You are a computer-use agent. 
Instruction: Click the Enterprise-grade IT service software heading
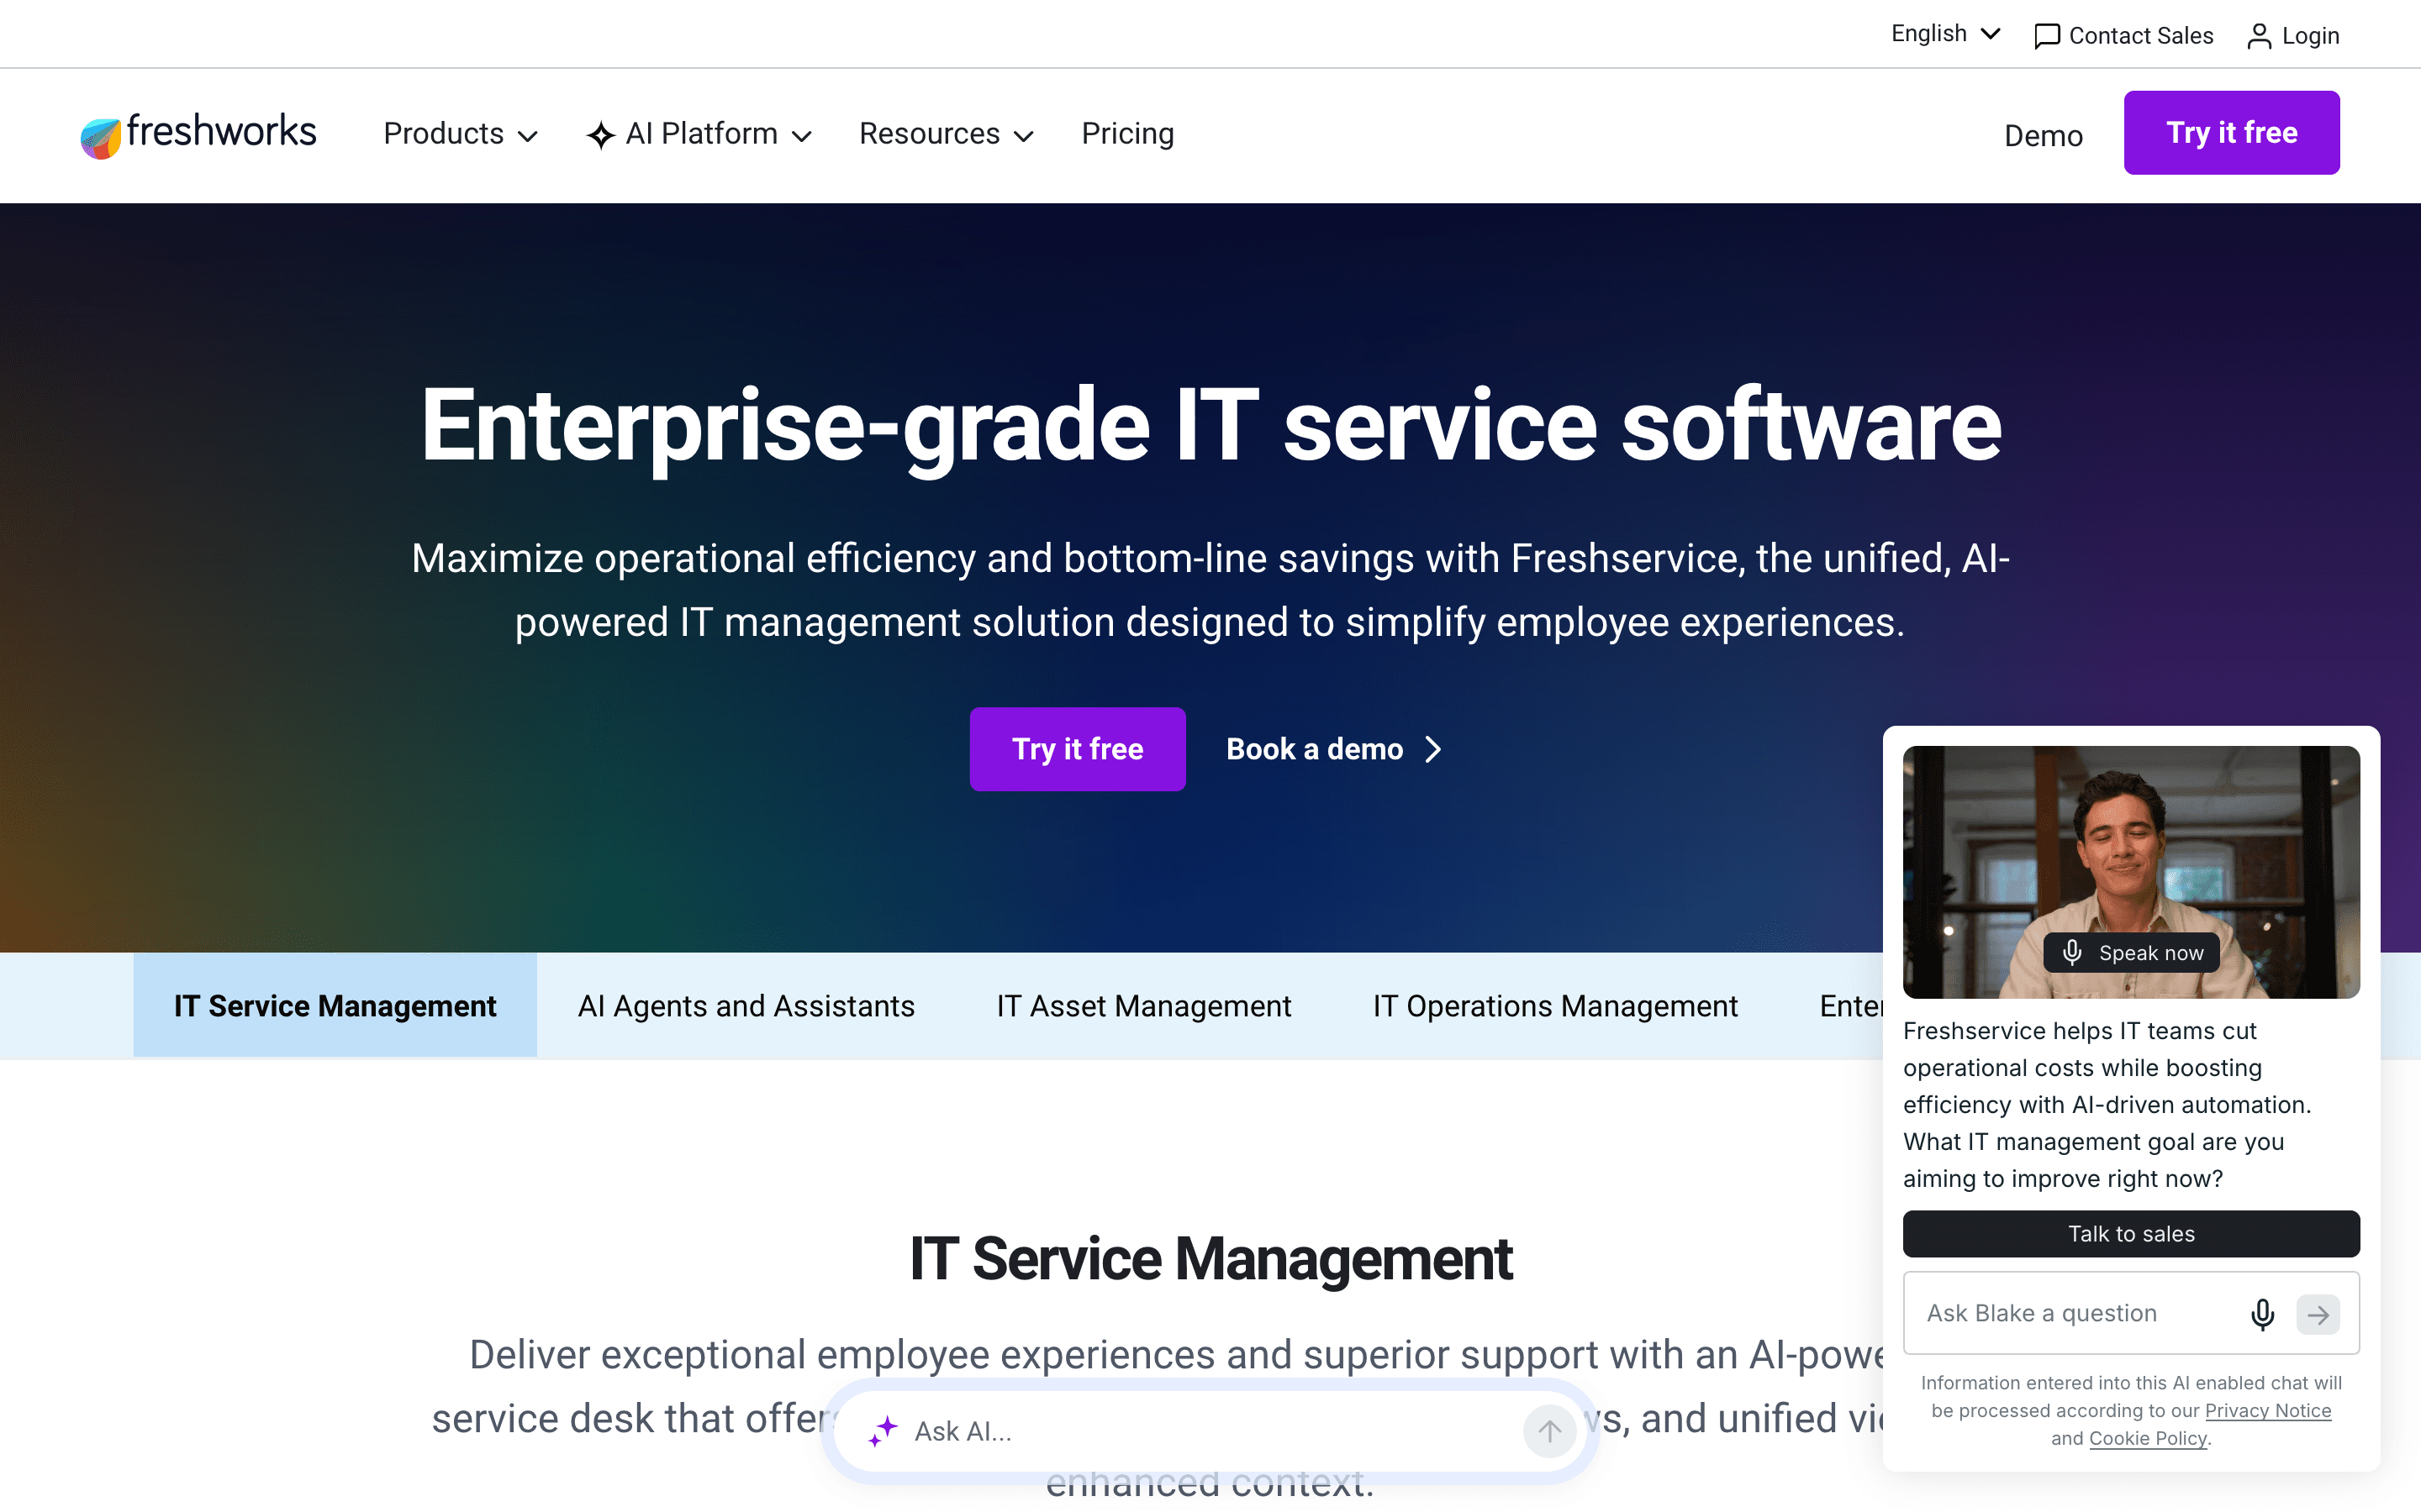[1210, 425]
